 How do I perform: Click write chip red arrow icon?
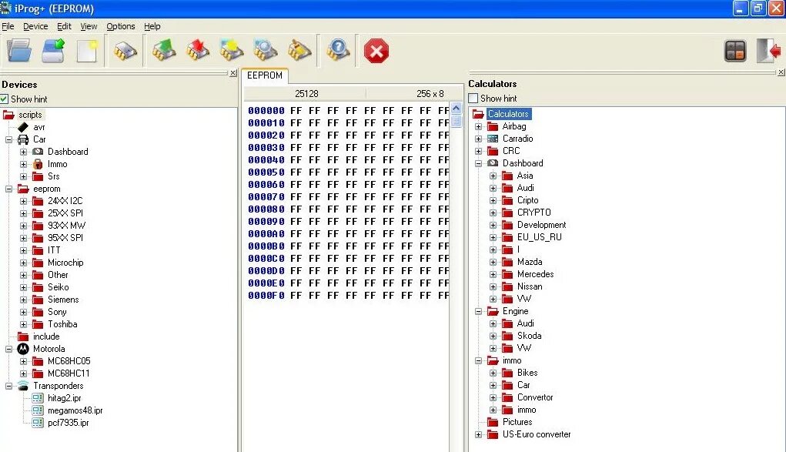pos(198,51)
